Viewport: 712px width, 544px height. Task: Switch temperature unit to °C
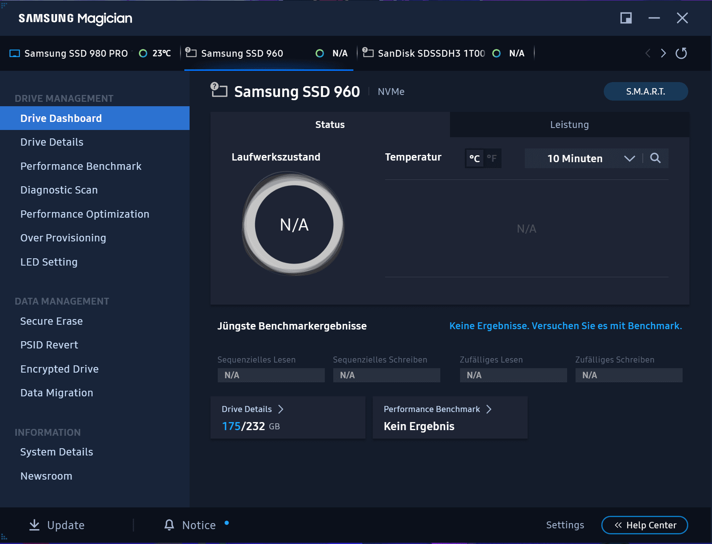475,159
